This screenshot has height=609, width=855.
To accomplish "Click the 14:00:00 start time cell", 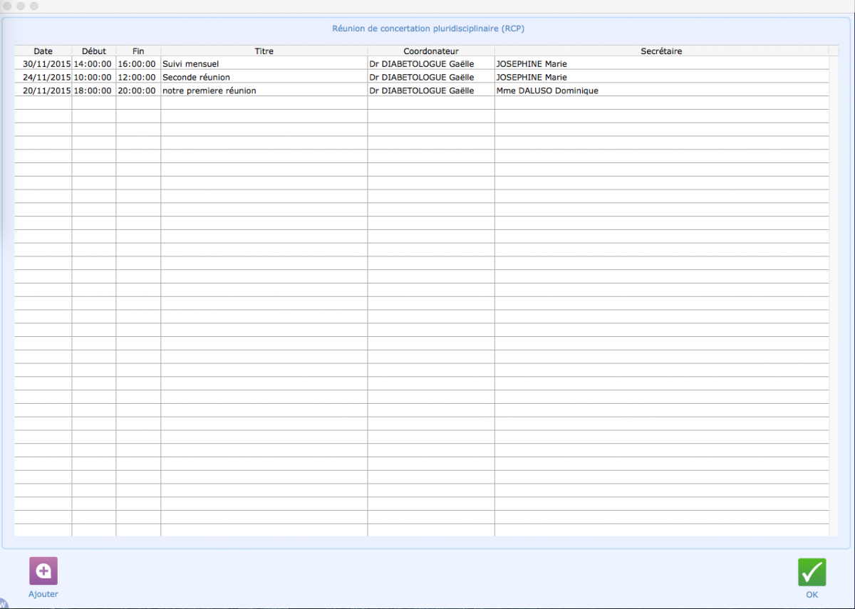I will pyautogui.click(x=94, y=63).
